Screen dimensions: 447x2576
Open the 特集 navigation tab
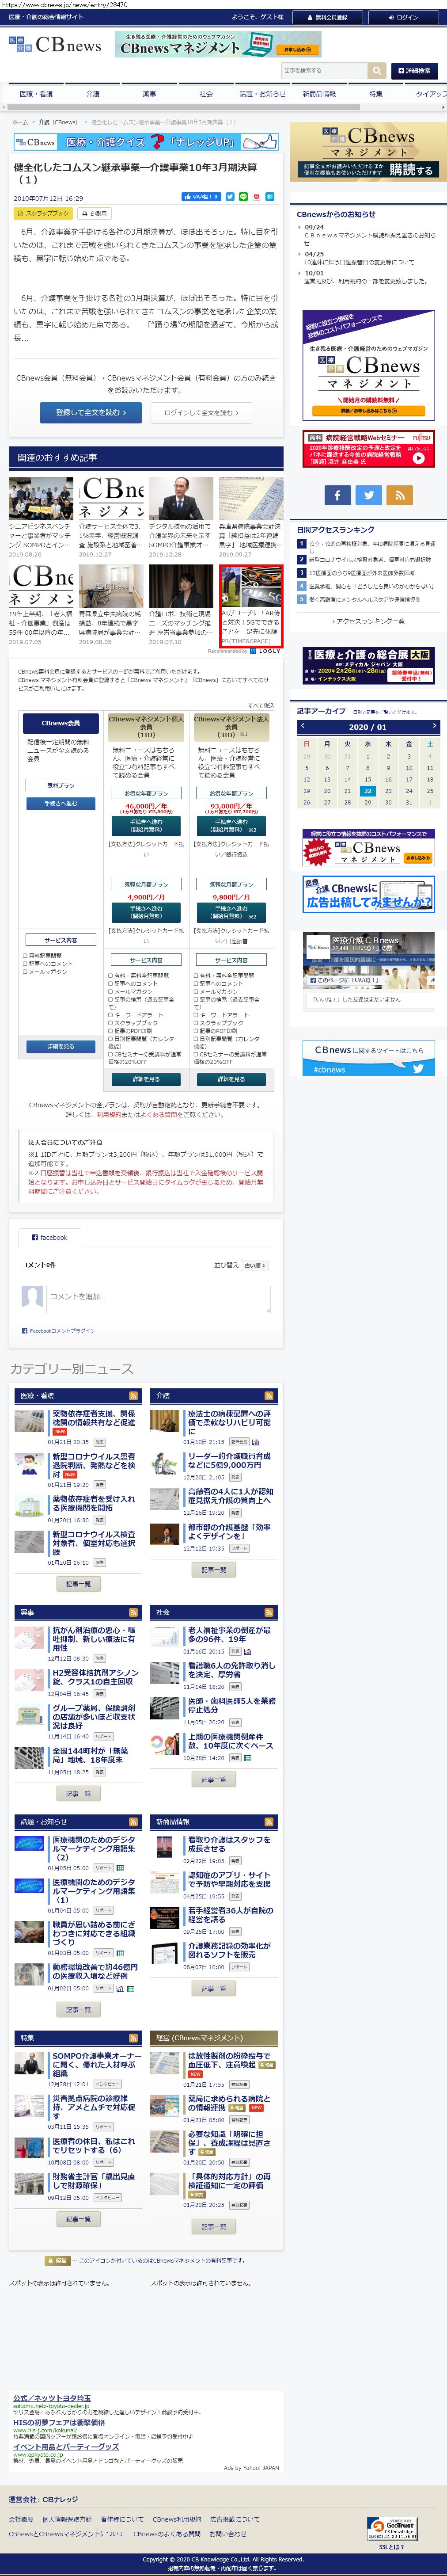click(375, 94)
